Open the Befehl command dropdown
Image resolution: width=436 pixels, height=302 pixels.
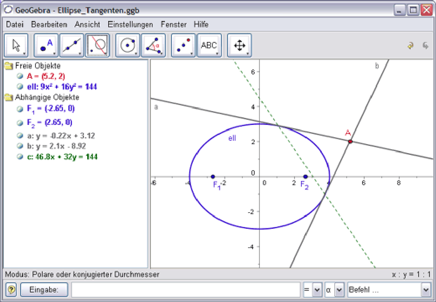(425, 290)
